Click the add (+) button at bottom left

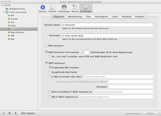pos(4,113)
